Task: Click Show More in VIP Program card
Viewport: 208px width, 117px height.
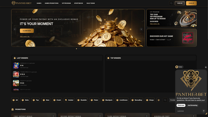Action: pos(154,21)
